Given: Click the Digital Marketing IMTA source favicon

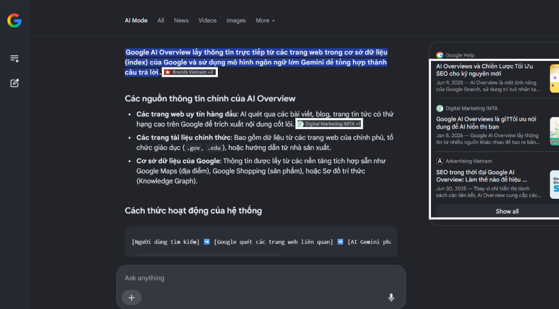Looking at the screenshot, I should tap(440, 108).
